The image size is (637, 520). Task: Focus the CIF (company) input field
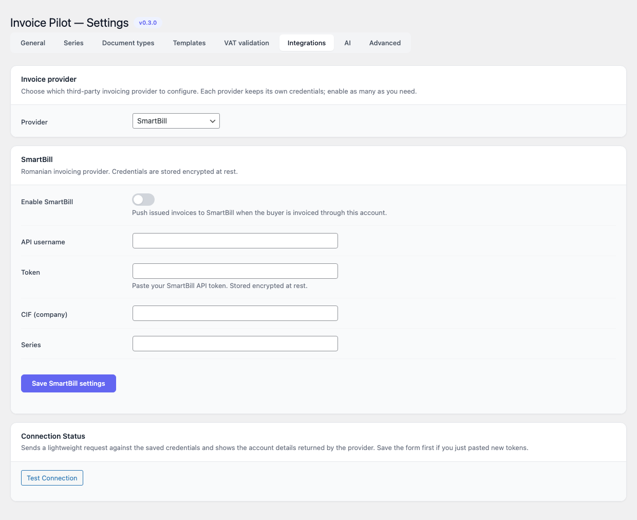[x=235, y=313]
